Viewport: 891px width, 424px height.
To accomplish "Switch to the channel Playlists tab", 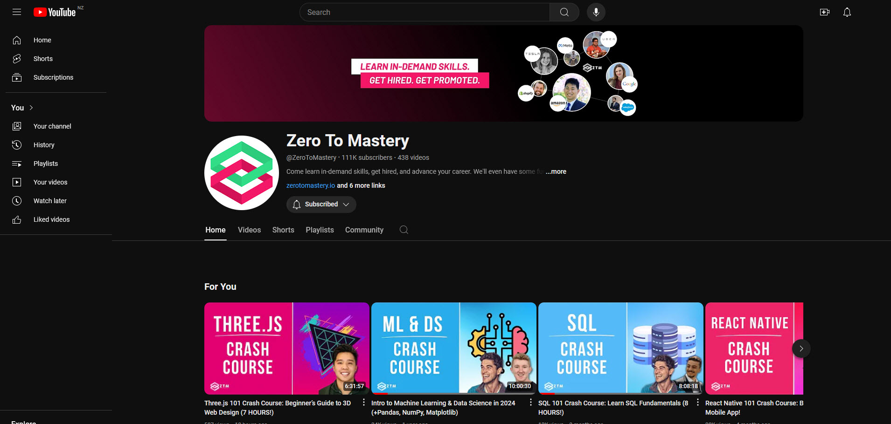I will tap(320, 230).
